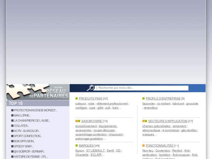Open the MARQUES category

point(86,146)
